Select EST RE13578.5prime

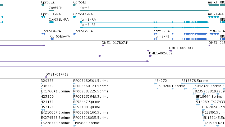[x=195, y=81]
